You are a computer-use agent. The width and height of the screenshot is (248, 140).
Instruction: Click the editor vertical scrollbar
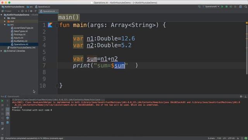246,49
